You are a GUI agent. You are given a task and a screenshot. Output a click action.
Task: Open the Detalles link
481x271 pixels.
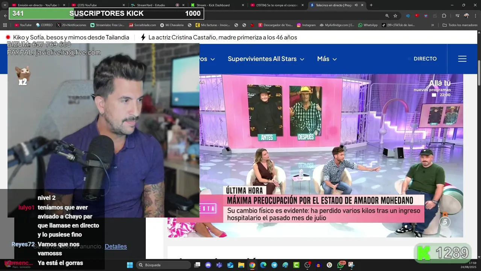[x=116, y=246]
